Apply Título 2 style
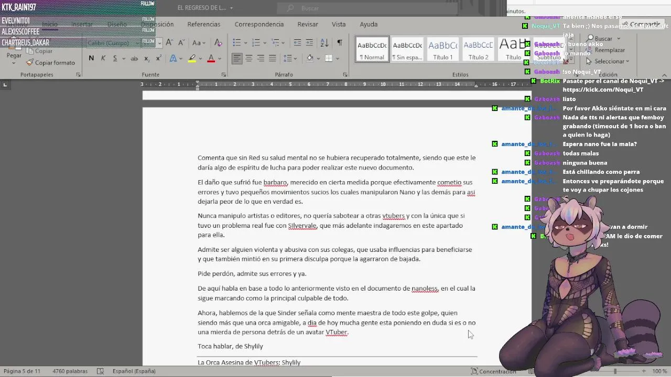The width and height of the screenshot is (671, 377). (x=478, y=49)
